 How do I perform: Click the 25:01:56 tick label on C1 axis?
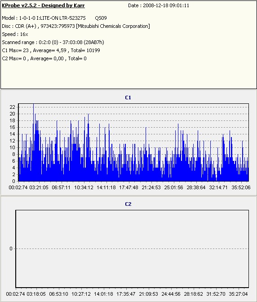tap(173, 187)
